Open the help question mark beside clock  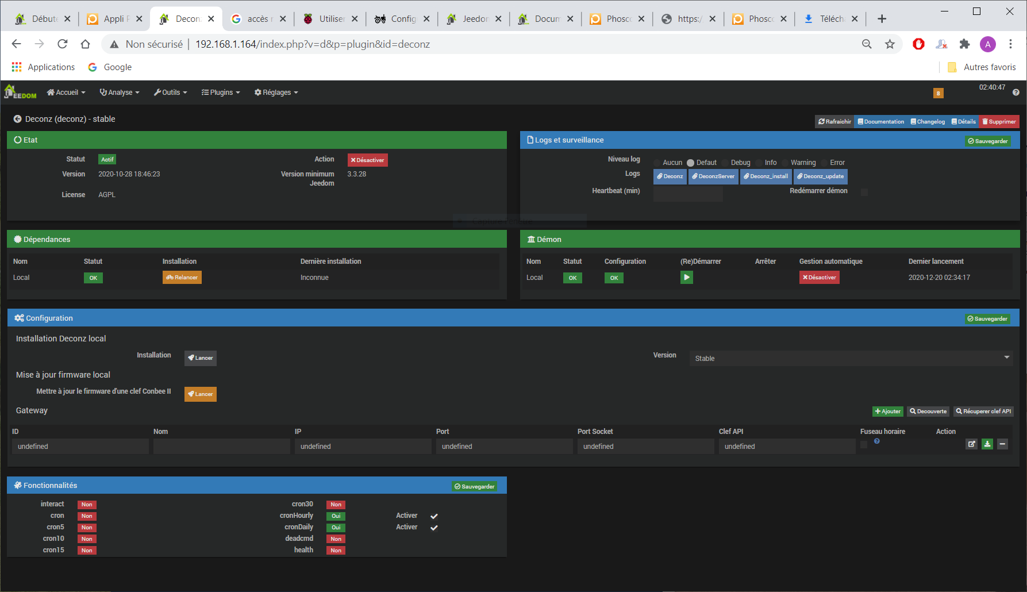click(x=1016, y=93)
